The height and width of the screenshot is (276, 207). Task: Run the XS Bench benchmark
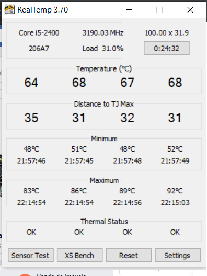click(x=80, y=255)
